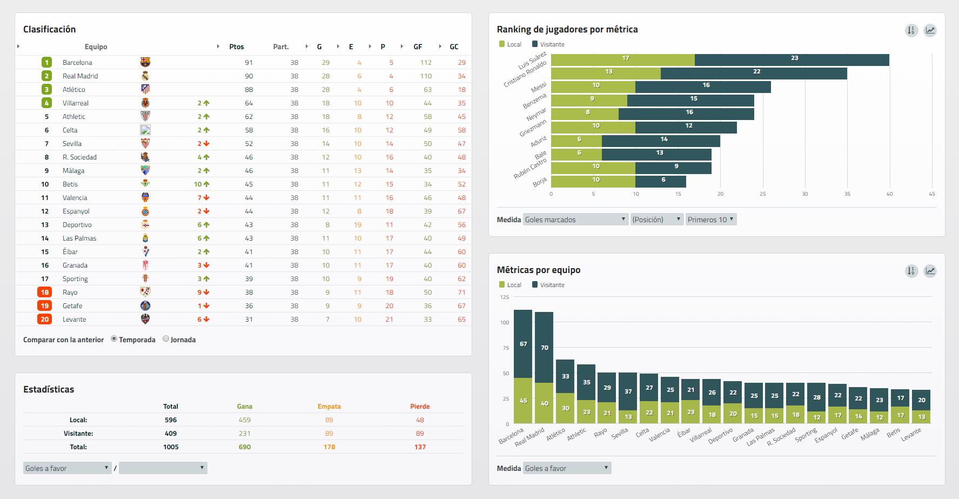Viewport: 959px width, 499px height.
Task: Open the Goles marcados measure dropdown
Action: [x=575, y=219]
